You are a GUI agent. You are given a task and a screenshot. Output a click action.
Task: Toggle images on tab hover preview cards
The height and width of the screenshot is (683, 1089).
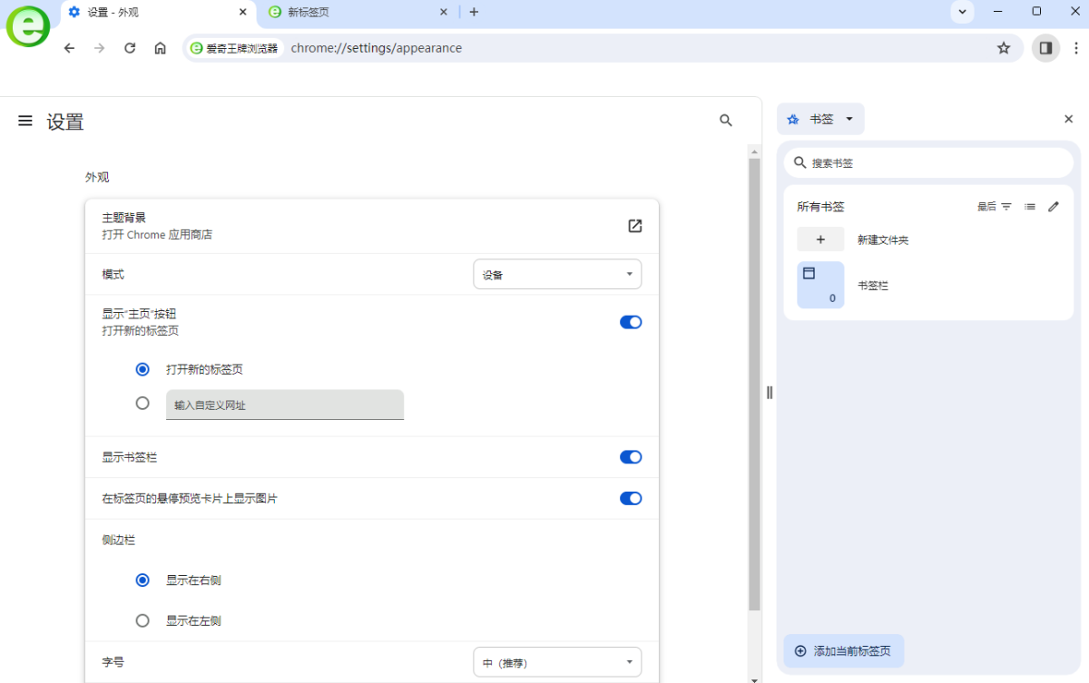630,498
